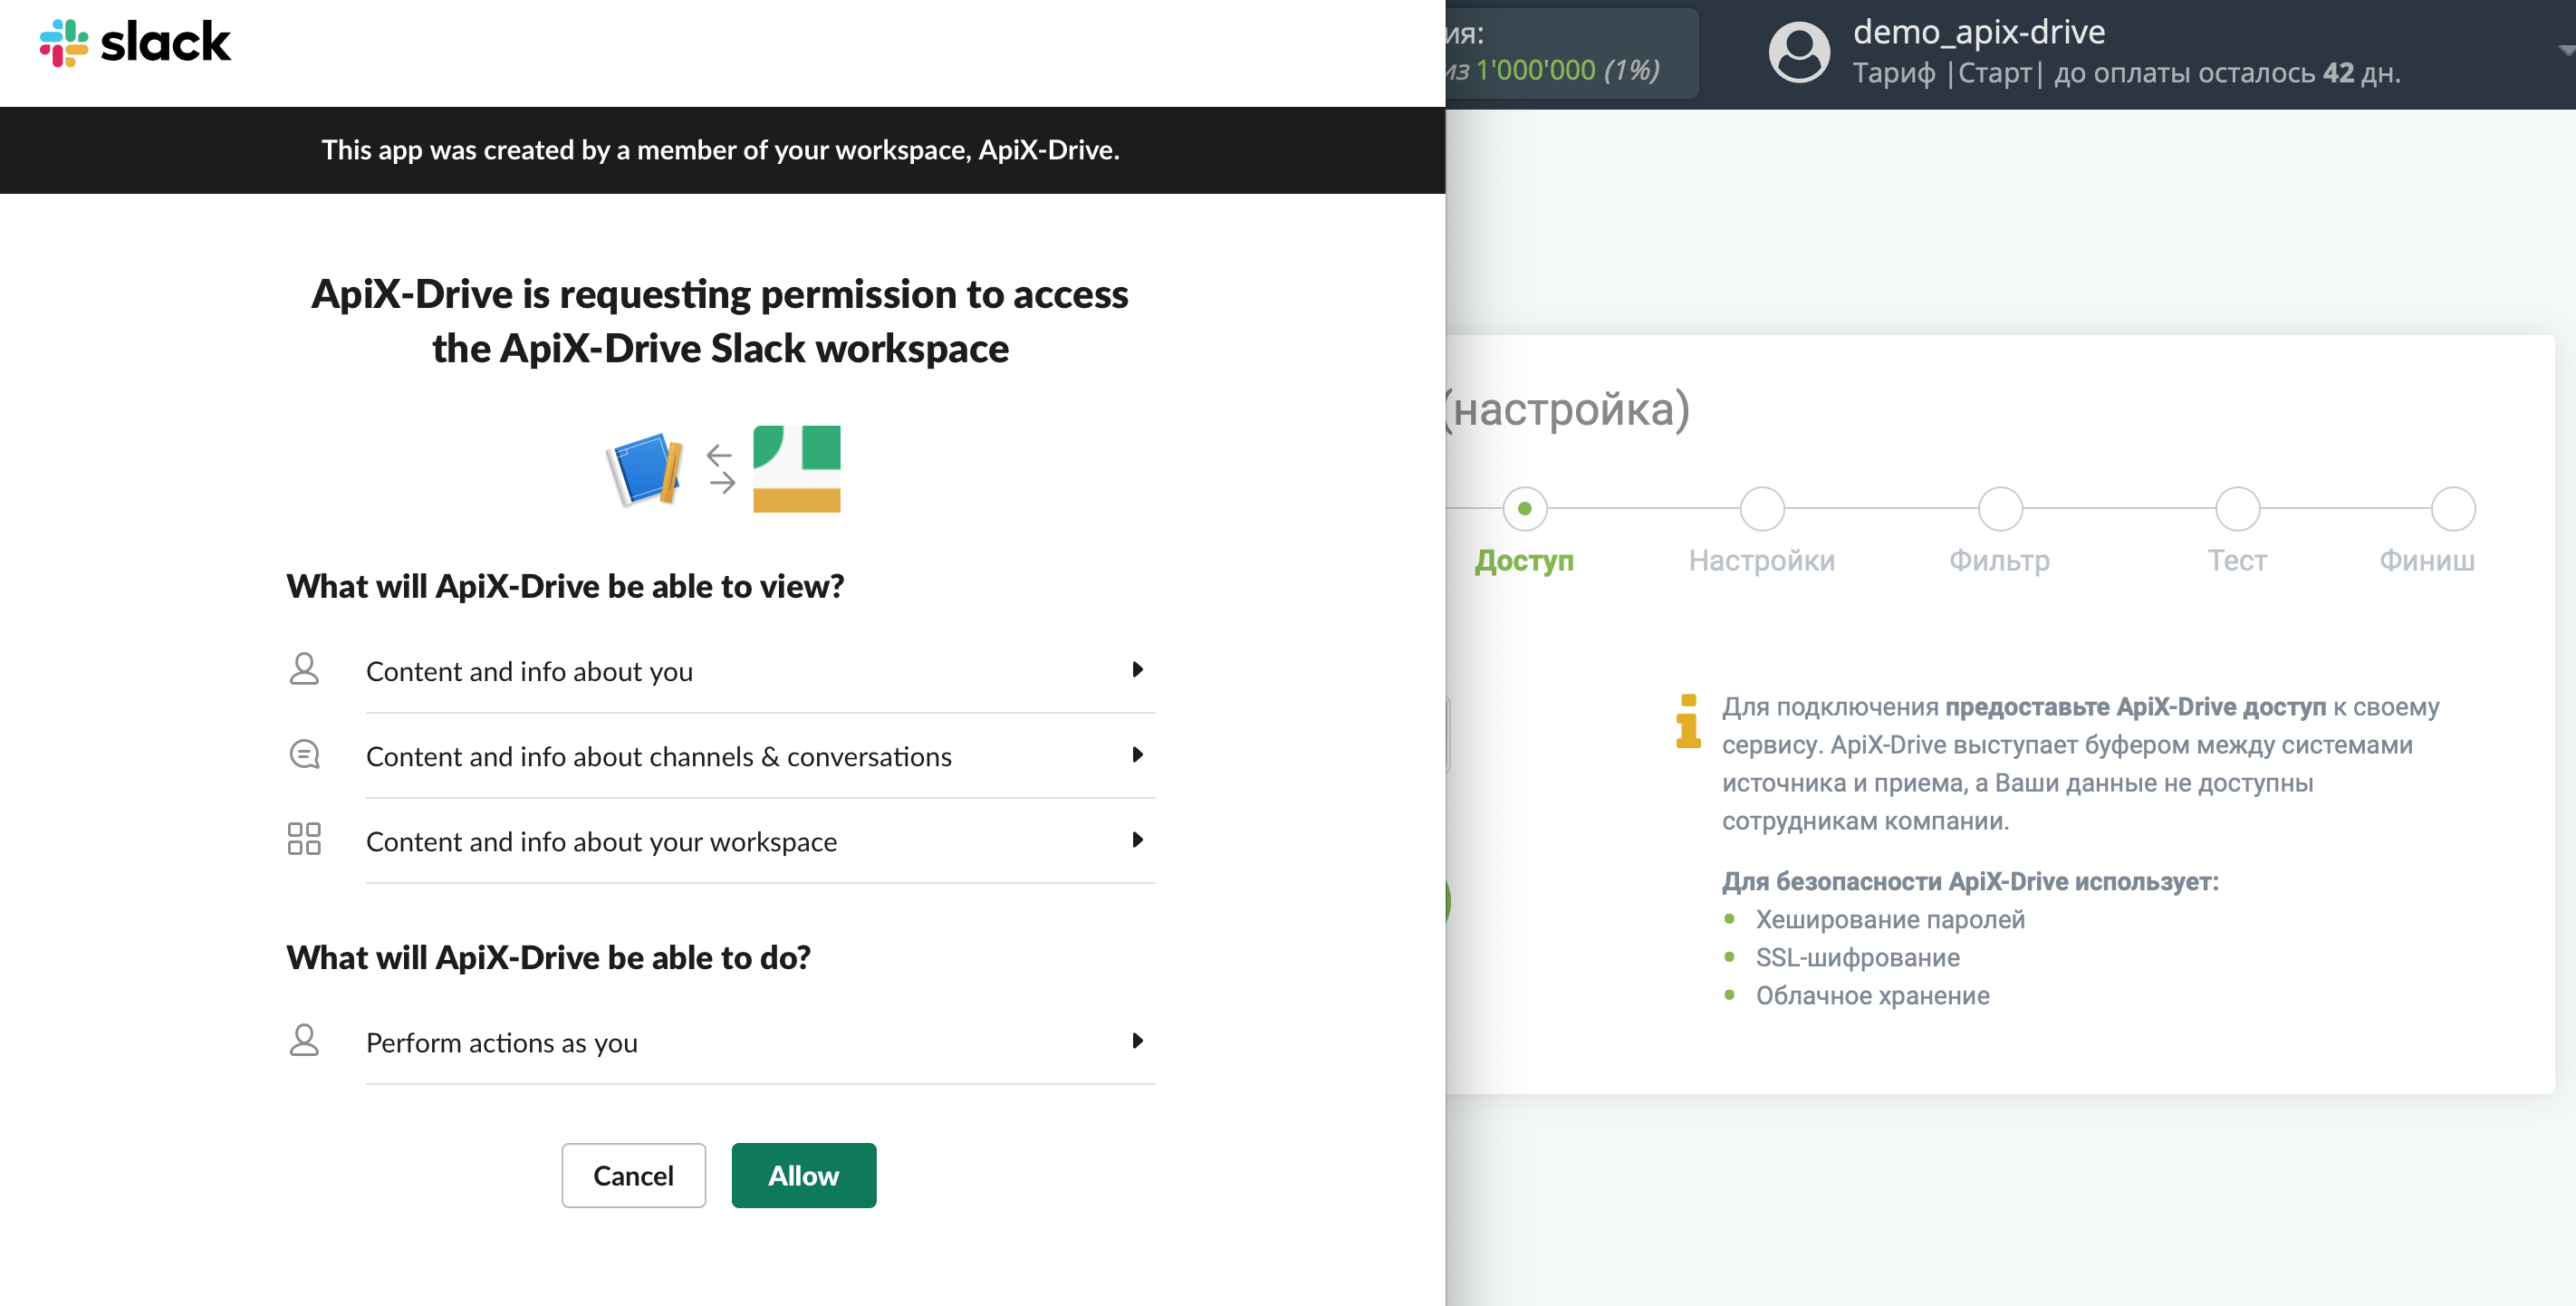Click the Slack workspace green and yellow icon
This screenshot has height=1306, width=2576.
796,469
